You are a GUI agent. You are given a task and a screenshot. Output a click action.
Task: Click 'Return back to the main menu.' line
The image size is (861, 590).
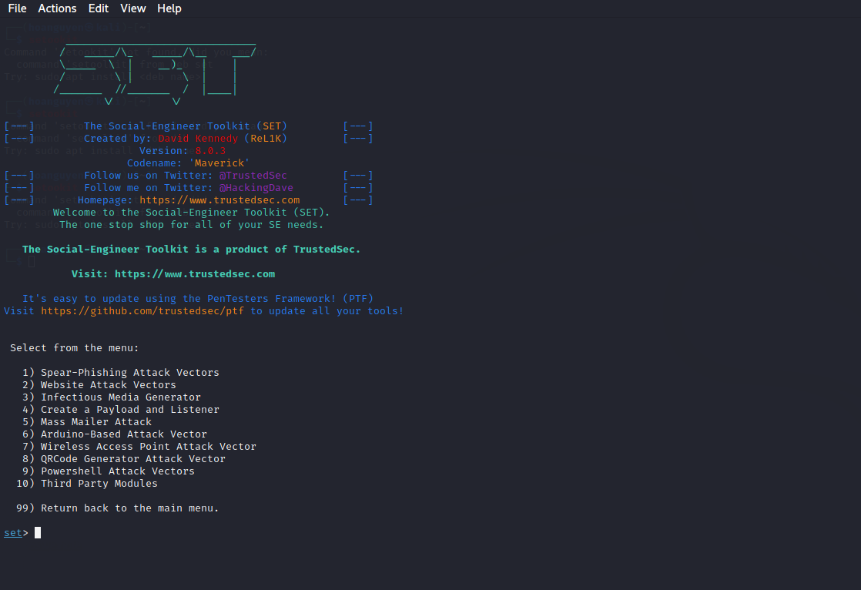118,508
